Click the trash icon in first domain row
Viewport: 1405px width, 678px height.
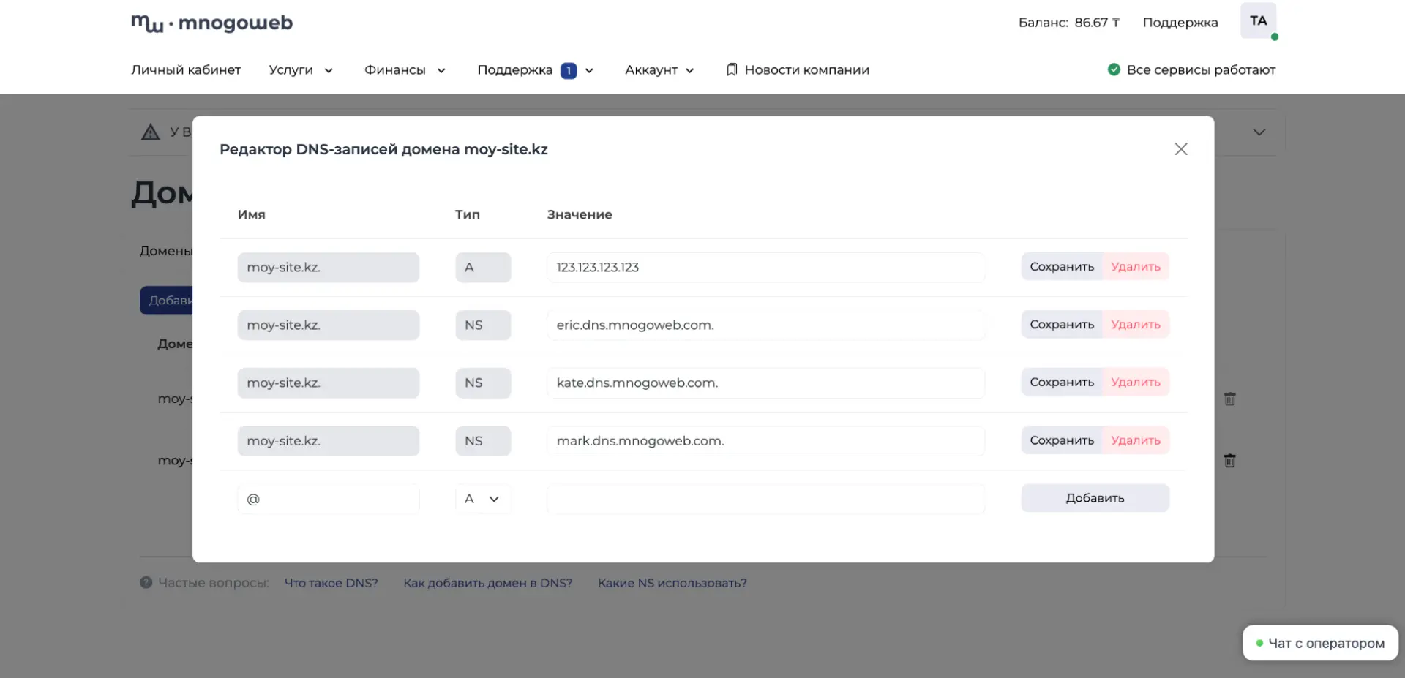tap(1230, 399)
